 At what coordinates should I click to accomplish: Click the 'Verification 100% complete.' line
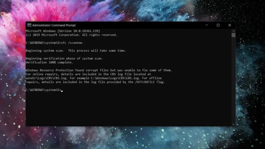[x=49, y=62]
